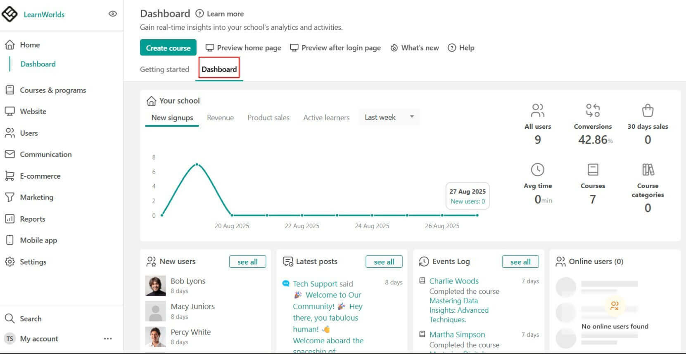The image size is (686, 354).
Task: Click the 27 Aug 2025 chart point
Action: [477, 215]
